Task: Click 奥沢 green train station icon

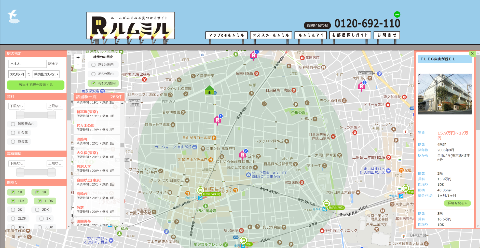Action: [x=244, y=240]
